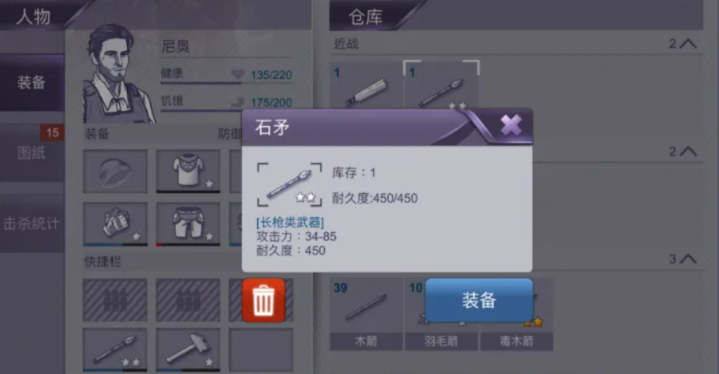Collapse the second warehouse section arrow
The image size is (719, 374).
[x=688, y=151]
